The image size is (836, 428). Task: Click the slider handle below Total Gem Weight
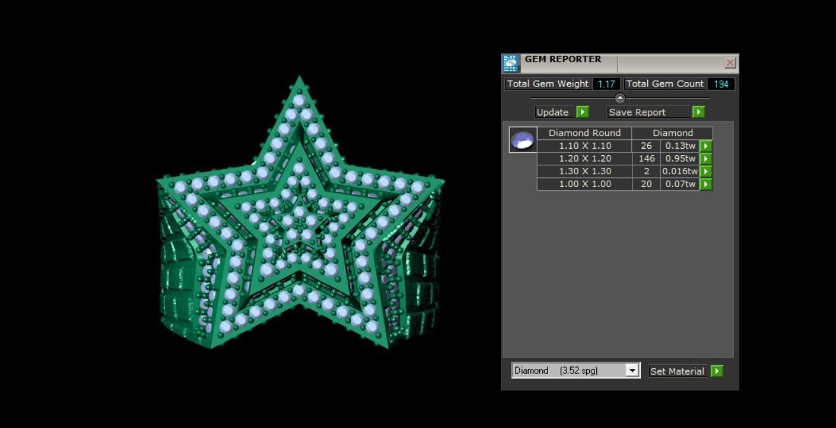tap(620, 98)
